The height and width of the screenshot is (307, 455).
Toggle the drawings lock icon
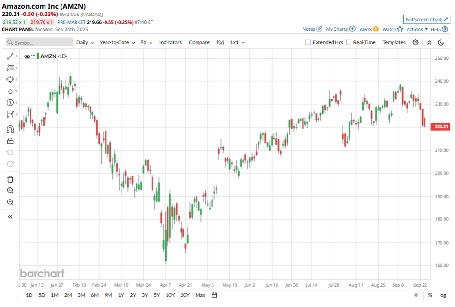click(x=10, y=141)
